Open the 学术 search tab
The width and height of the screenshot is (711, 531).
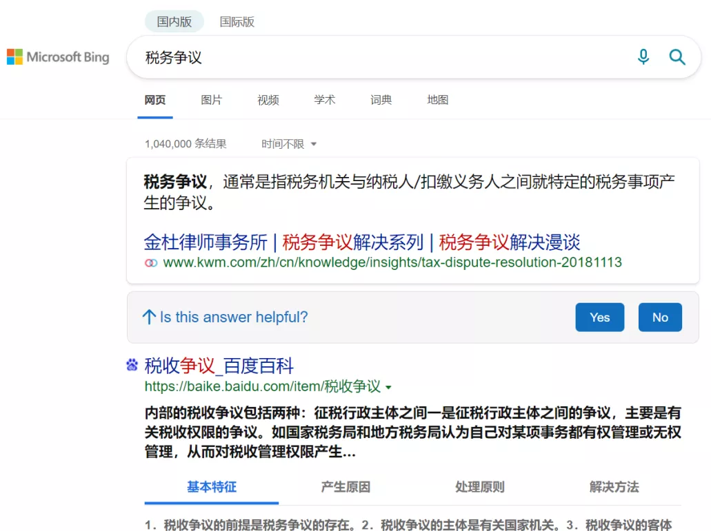point(324,100)
